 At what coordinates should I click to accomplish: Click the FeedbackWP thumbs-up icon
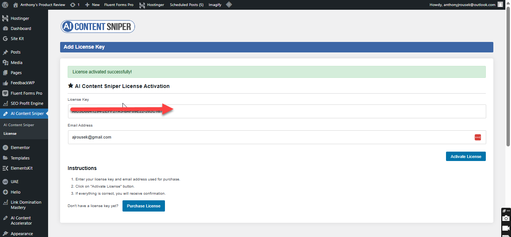click(5, 83)
